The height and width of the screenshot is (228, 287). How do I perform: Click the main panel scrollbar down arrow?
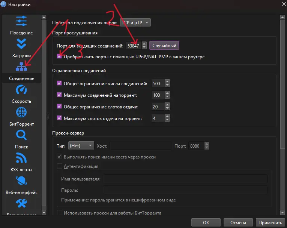pos(282,213)
